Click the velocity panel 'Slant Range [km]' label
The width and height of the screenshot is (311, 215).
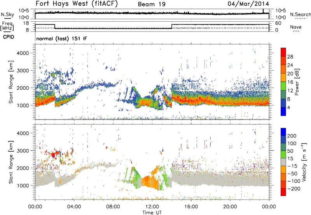click(11, 162)
